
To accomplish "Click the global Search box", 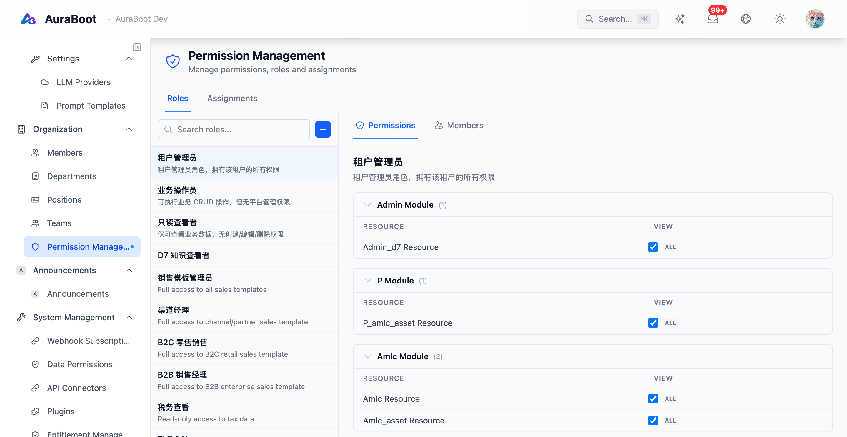I will tap(618, 19).
